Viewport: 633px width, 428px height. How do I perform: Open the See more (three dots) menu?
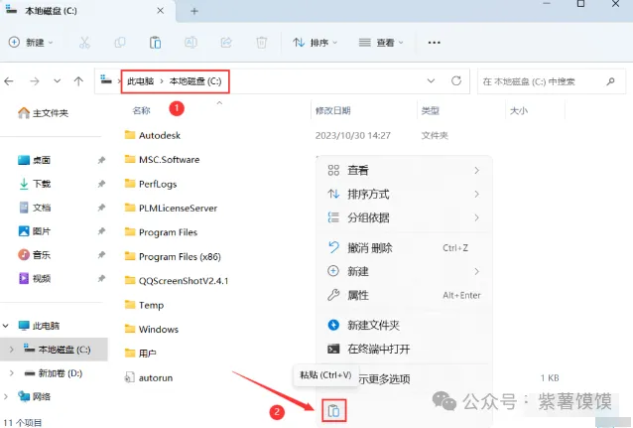(x=434, y=43)
